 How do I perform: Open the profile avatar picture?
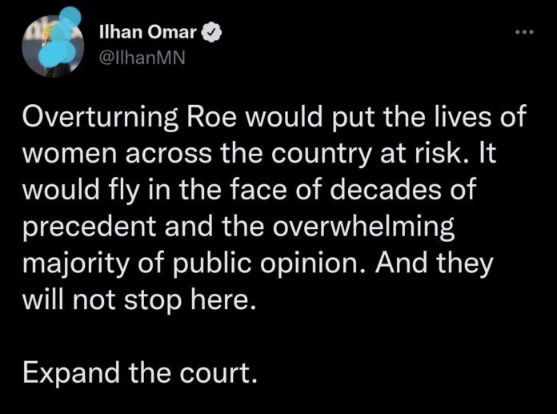(52, 45)
